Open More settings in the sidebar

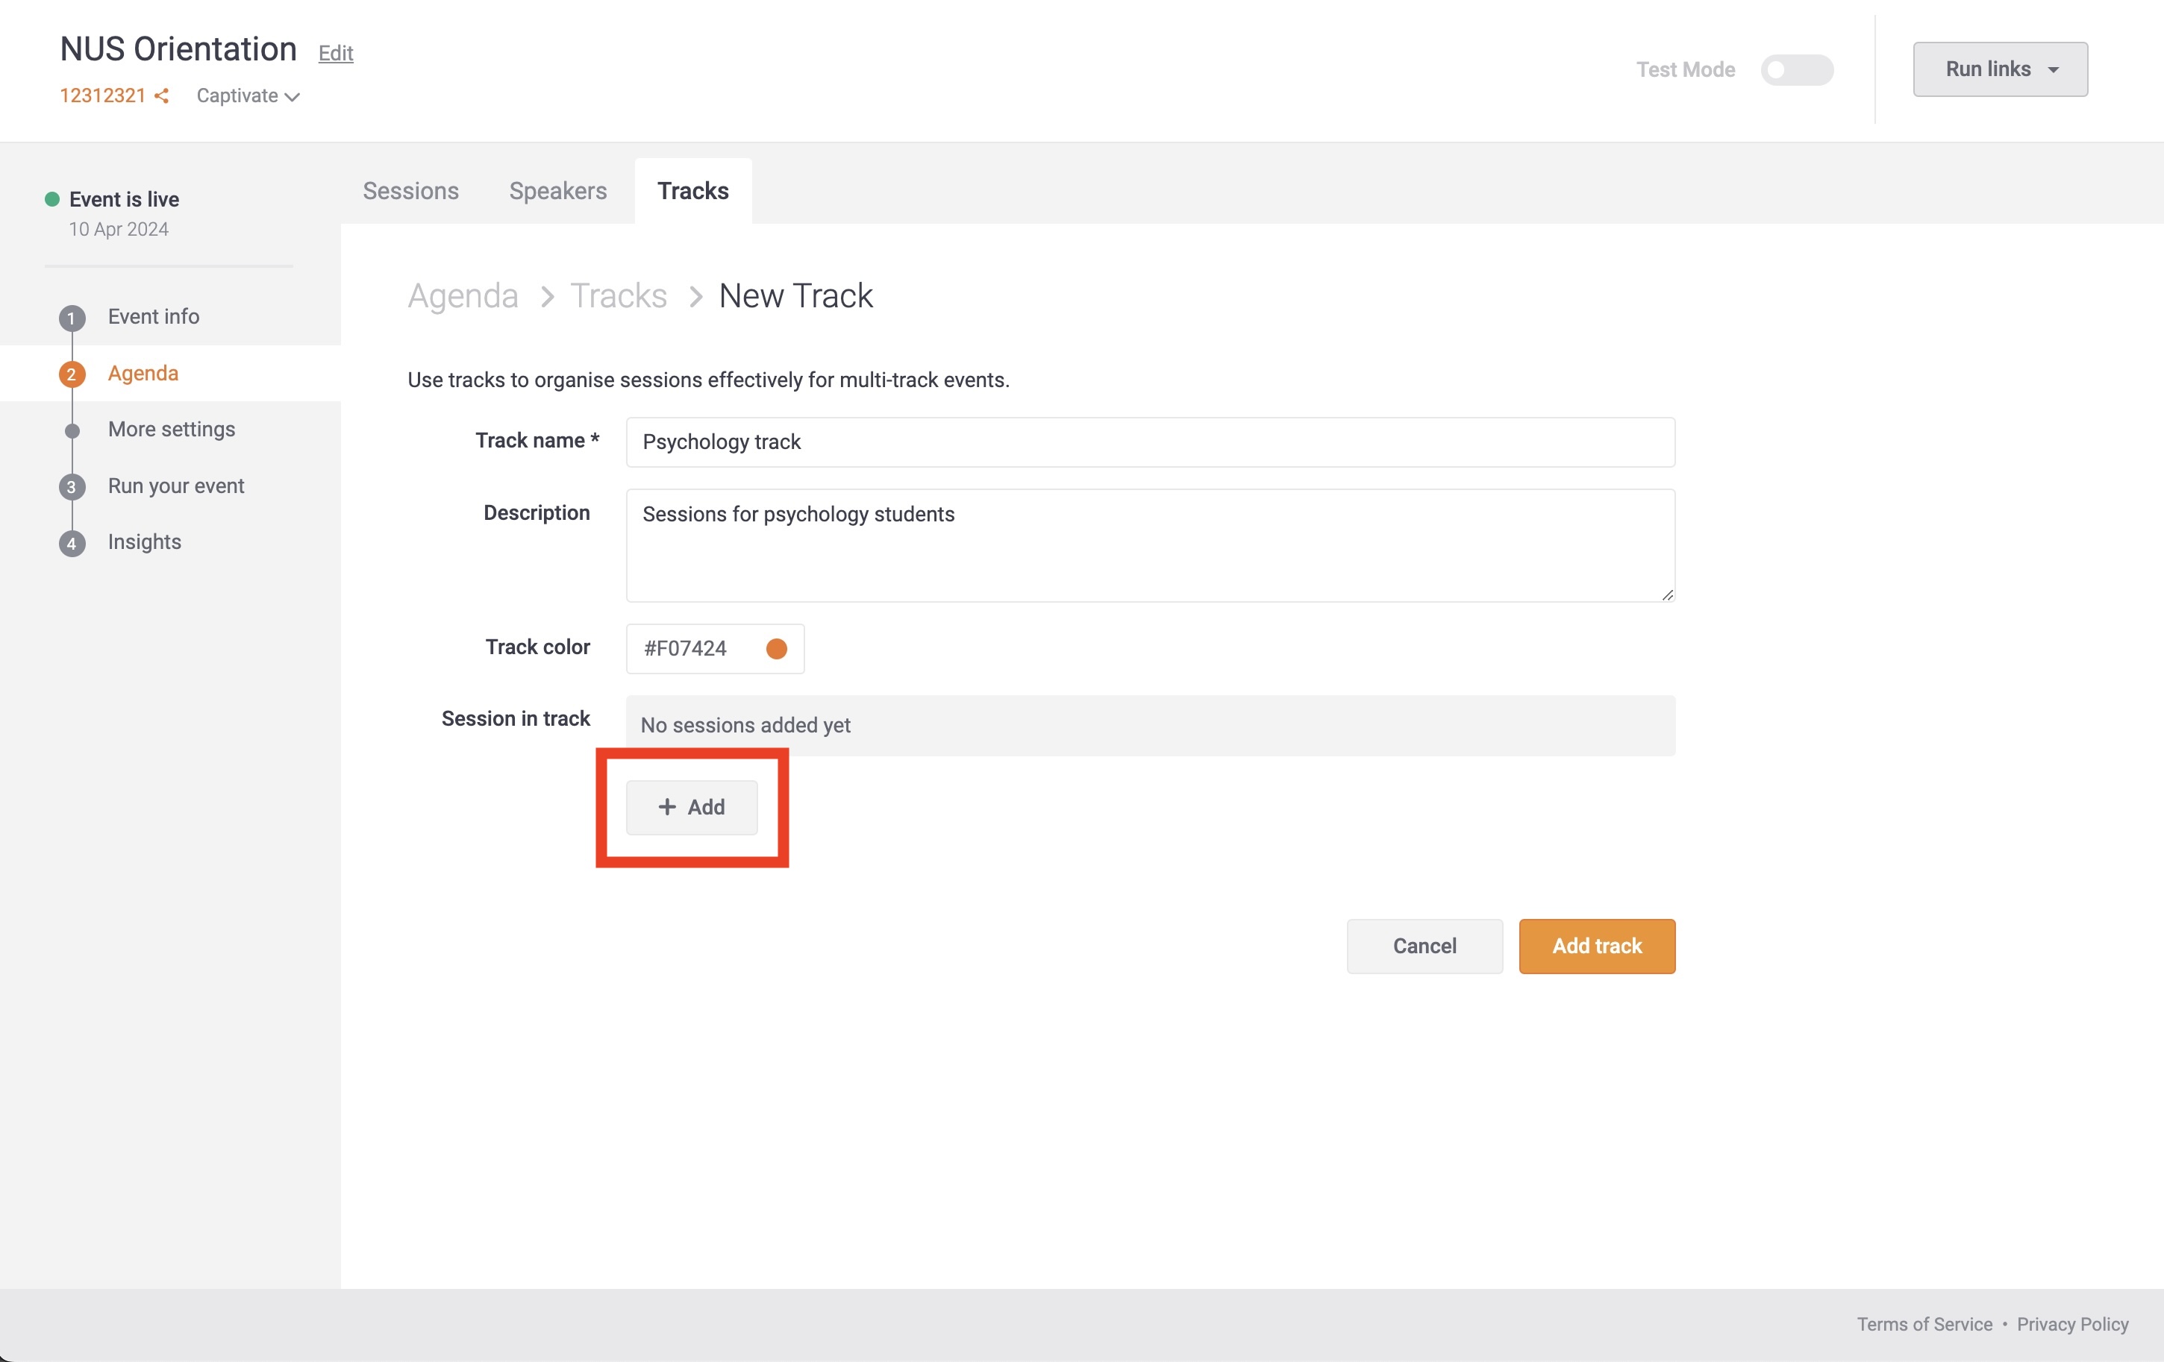point(172,430)
